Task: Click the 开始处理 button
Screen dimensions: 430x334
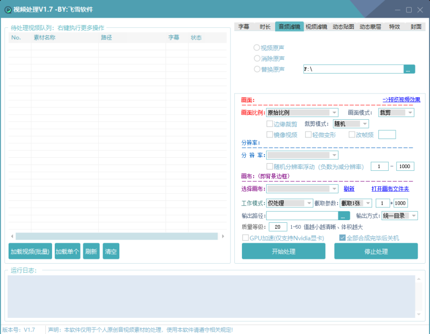Action: [x=283, y=251]
